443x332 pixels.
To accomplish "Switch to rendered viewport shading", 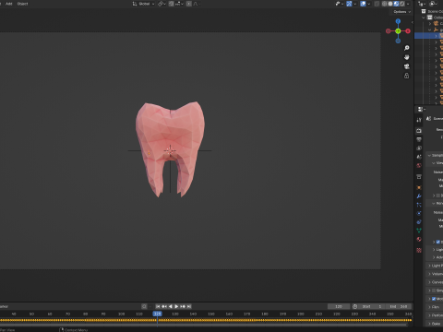I will pyautogui.click(x=402, y=4).
